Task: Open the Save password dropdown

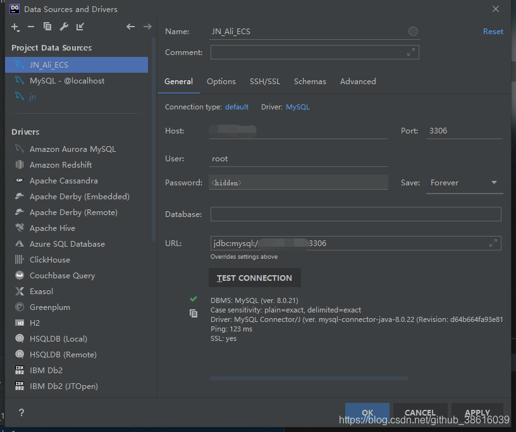Action: pos(464,183)
